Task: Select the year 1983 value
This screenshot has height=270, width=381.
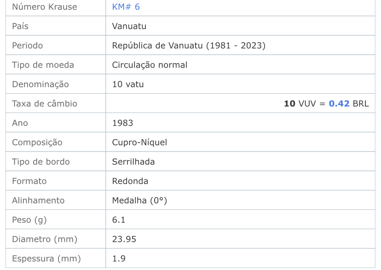Action: pyautogui.click(x=122, y=123)
